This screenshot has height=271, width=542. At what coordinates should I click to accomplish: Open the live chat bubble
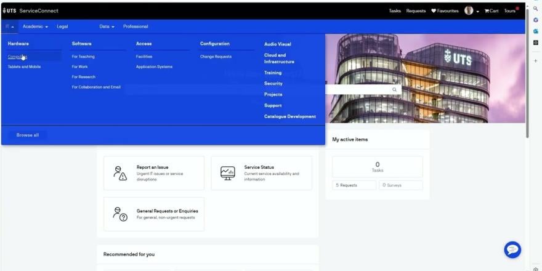(512, 249)
